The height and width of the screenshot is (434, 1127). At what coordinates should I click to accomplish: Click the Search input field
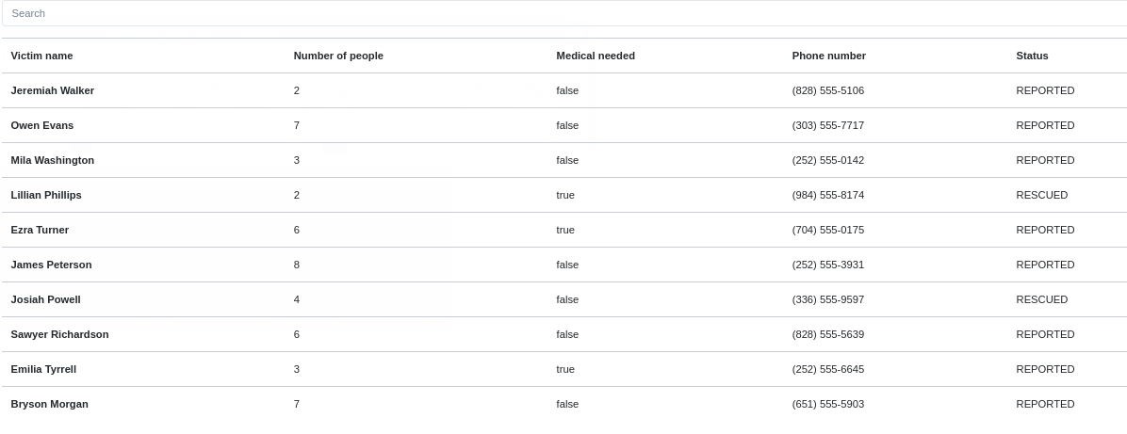(x=565, y=13)
